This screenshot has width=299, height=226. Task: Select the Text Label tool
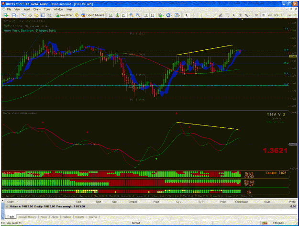tap(240, 15)
